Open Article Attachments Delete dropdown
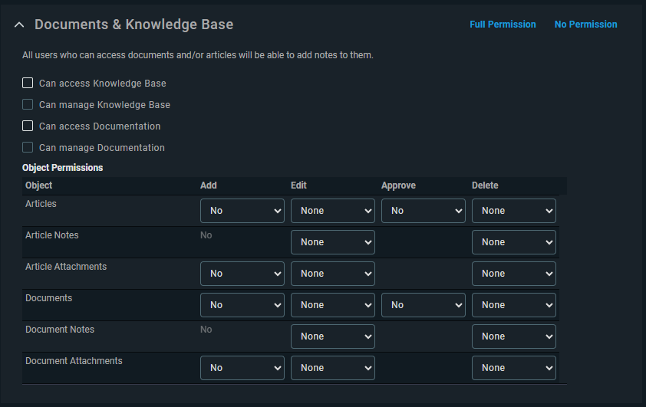Viewport: 646px width, 407px height. [x=514, y=274]
